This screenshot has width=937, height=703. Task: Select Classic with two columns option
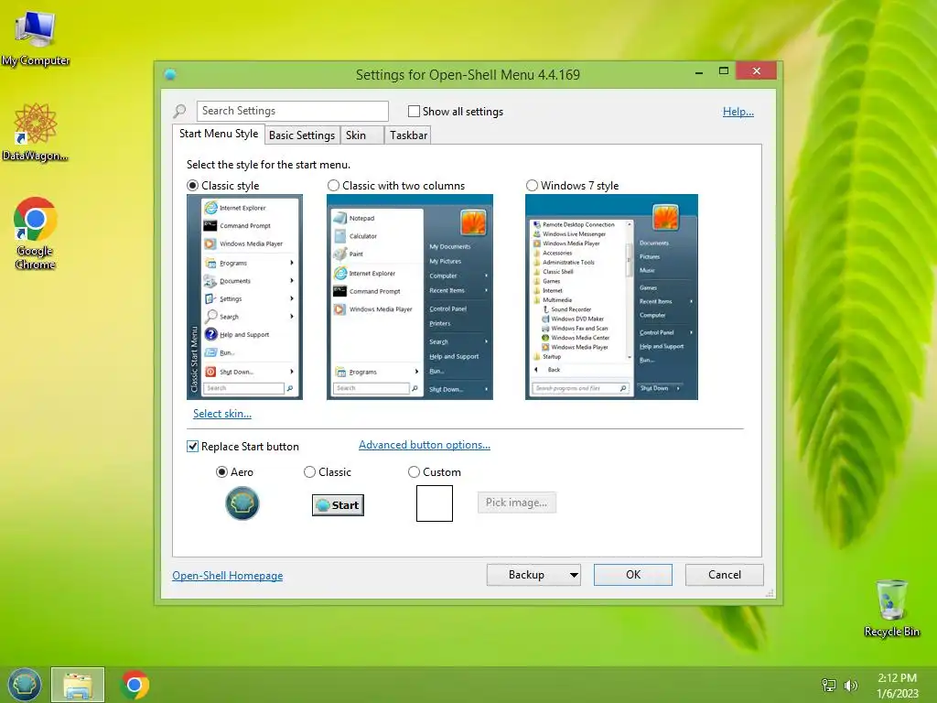tap(333, 185)
